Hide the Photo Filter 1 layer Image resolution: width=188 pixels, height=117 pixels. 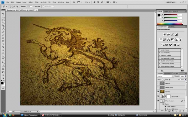click(158, 96)
